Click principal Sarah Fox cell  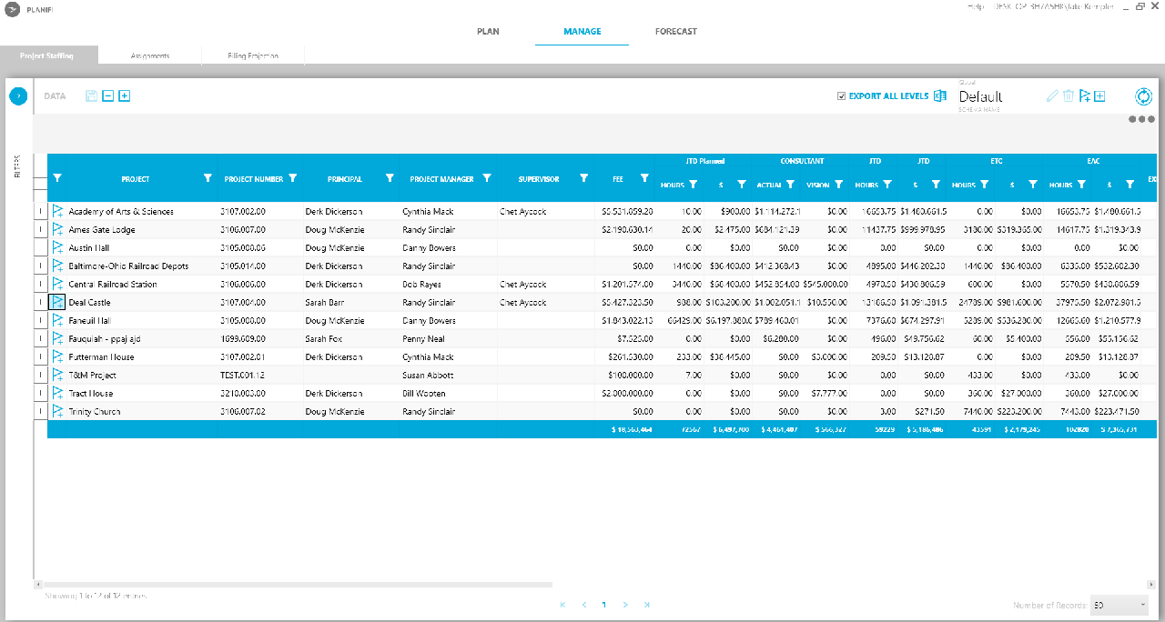point(351,338)
